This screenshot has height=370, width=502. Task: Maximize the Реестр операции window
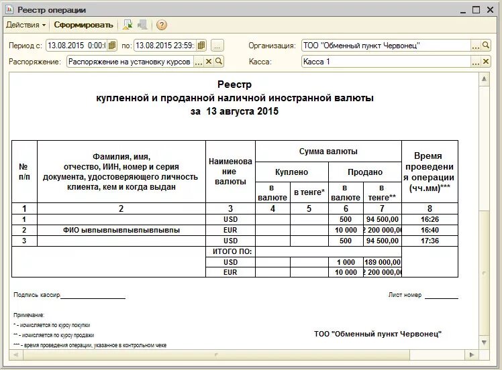pyautogui.click(x=476, y=10)
